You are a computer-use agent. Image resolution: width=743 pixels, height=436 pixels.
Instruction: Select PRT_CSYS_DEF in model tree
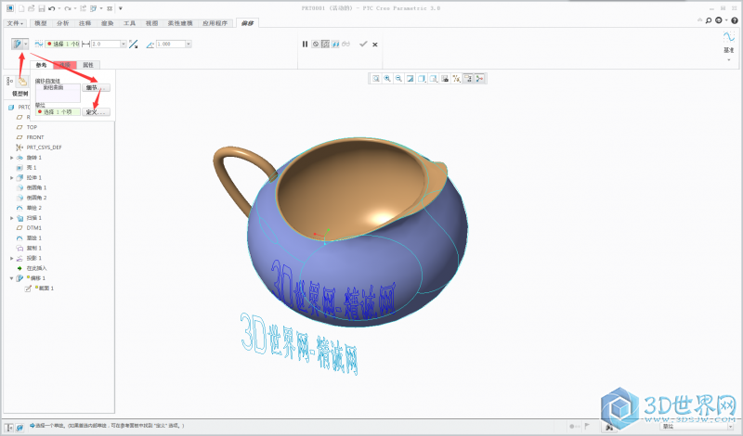(x=44, y=147)
